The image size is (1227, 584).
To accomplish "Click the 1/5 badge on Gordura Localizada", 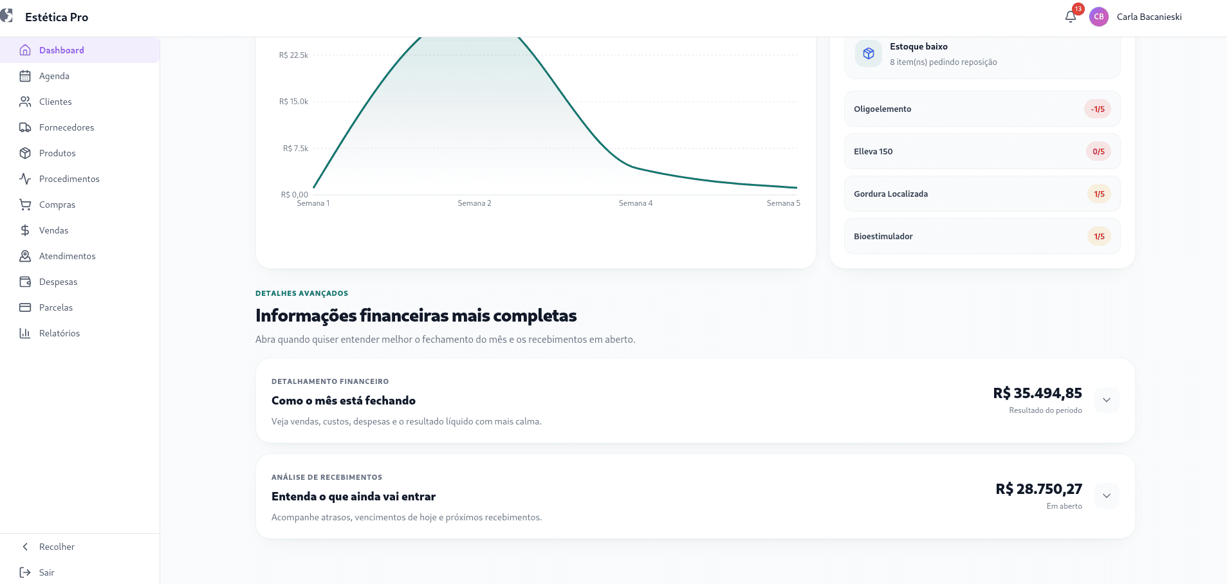I will (x=1099, y=194).
